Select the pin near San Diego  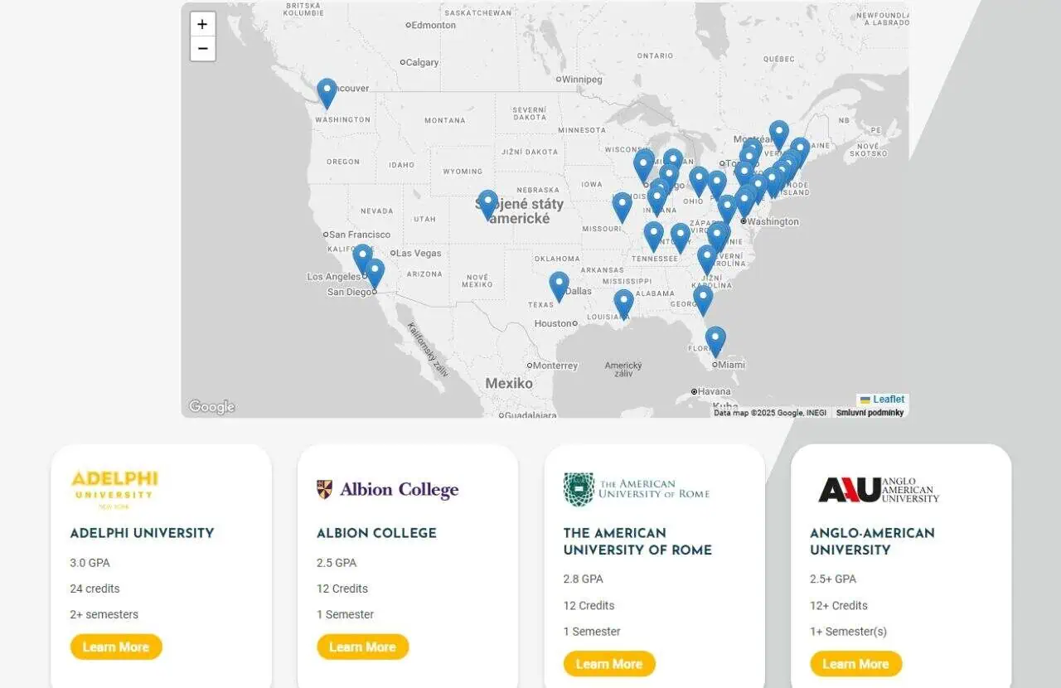375,274
